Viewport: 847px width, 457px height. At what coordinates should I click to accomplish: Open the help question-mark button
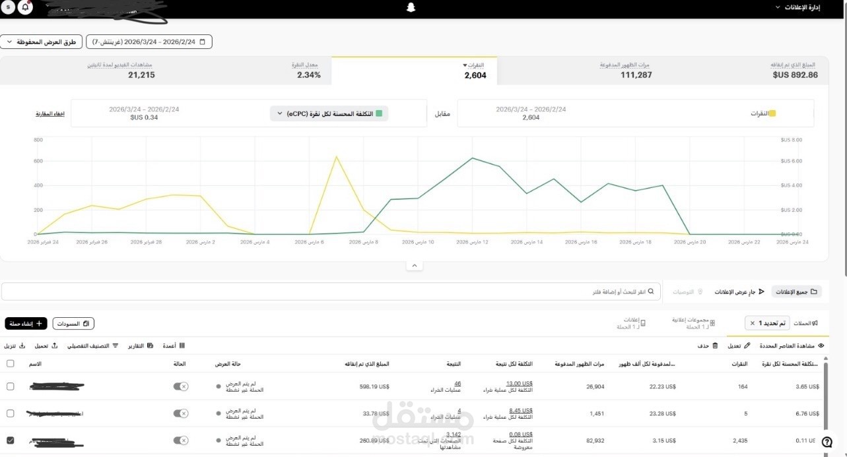click(x=827, y=444)
